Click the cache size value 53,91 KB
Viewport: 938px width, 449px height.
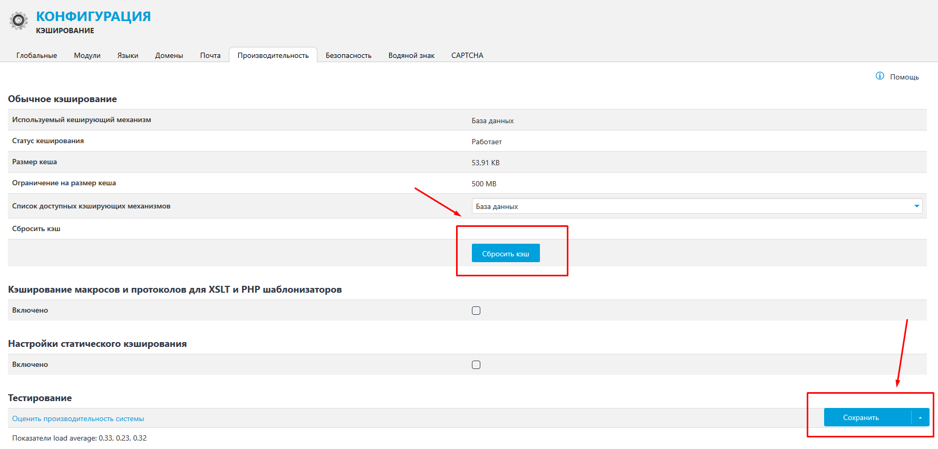486,163
